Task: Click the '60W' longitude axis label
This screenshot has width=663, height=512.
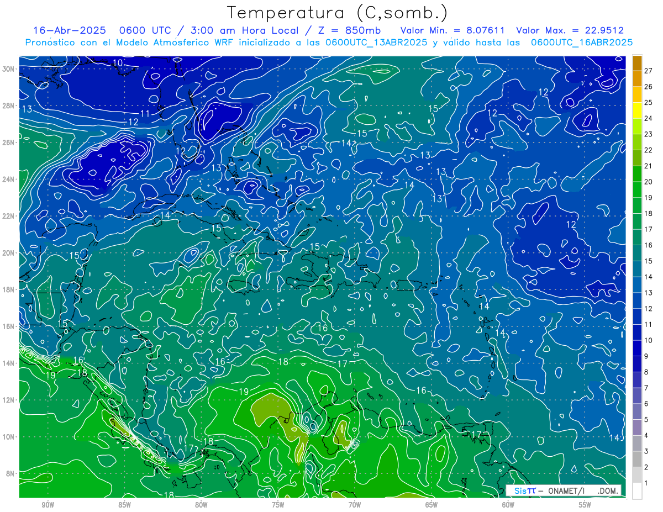Action: 508,505
